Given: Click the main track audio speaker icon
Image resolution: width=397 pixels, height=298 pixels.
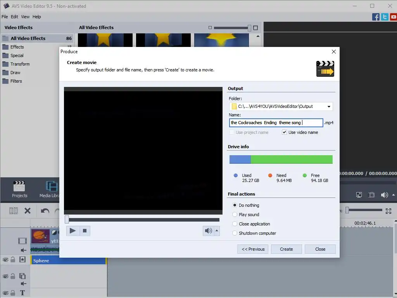Looking at the screenshot, I should 23,250.
